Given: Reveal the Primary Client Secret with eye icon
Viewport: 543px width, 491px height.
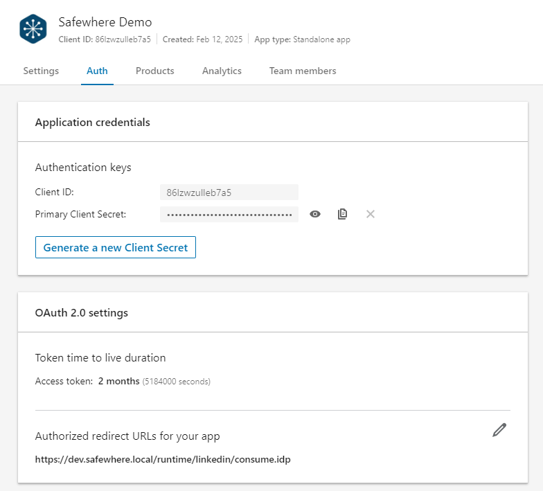Looking at the screenshot, I should (315, 214).
